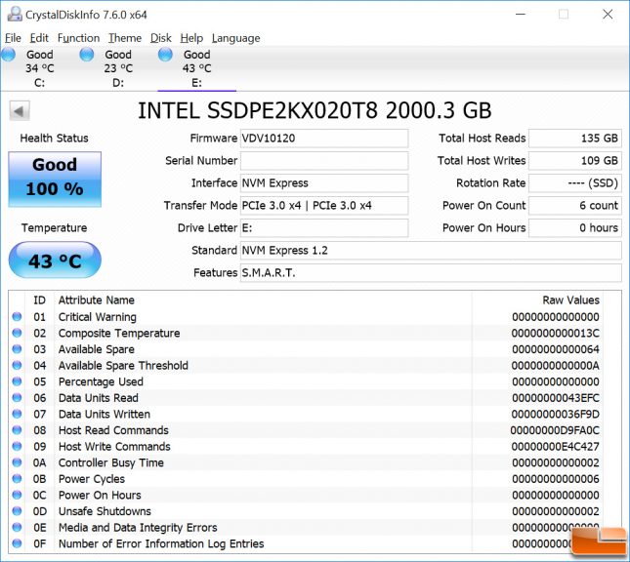Open the File menu
Screen dimensions: 630x562
pyautogui.click(x=13, y=38)
